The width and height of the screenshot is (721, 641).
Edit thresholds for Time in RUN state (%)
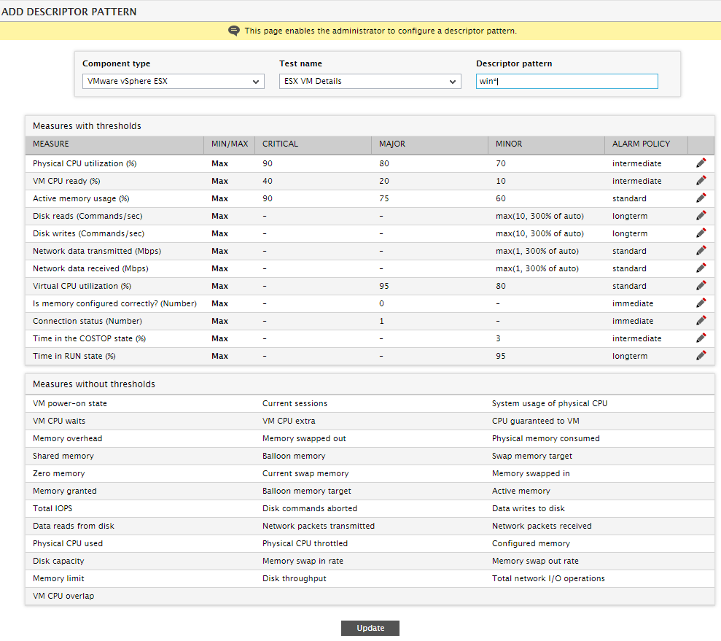701,355
